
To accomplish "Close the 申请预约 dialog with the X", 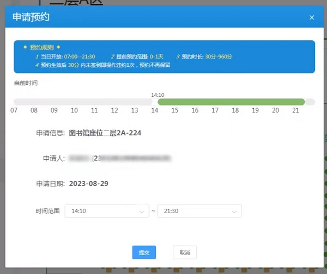I will [312, 17].
